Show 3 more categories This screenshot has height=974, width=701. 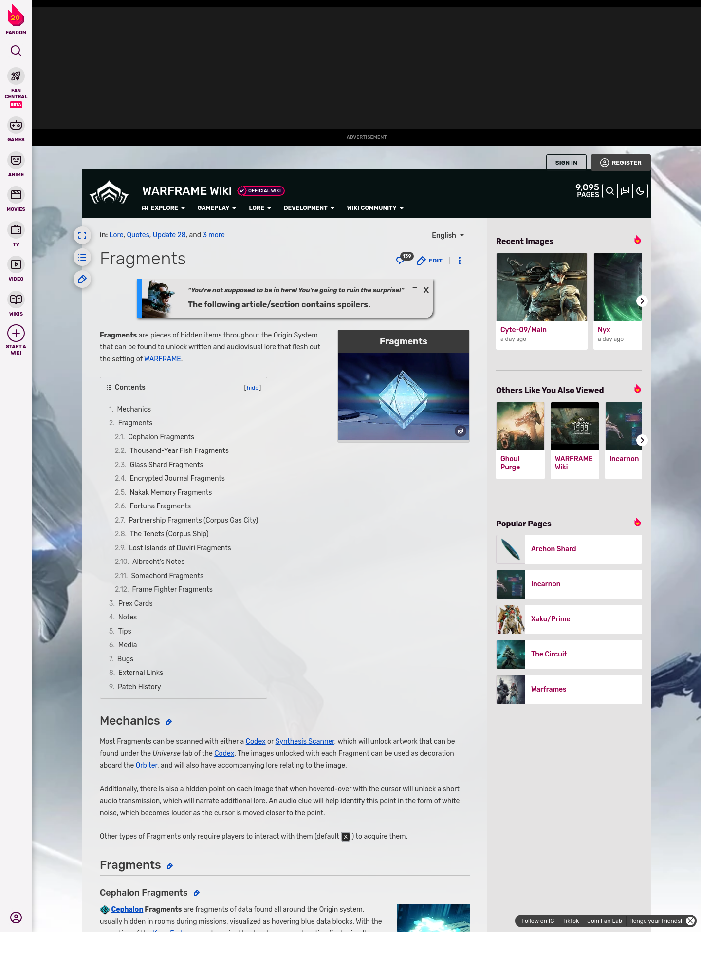[214, 235]
